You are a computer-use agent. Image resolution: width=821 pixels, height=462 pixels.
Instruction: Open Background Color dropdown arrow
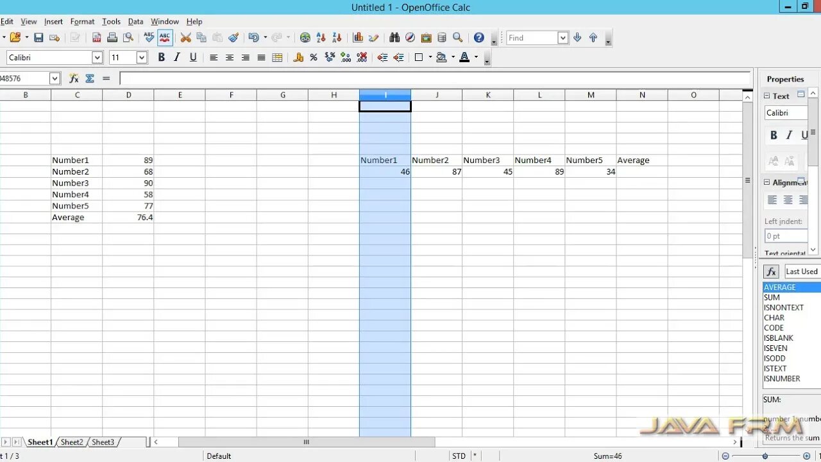tap(453, 58)
